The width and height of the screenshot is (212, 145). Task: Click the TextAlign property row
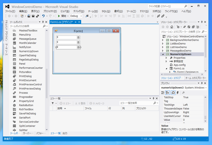183,105
